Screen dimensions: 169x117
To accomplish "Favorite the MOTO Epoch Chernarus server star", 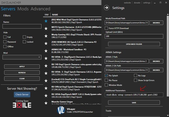I will coord(46,28).
